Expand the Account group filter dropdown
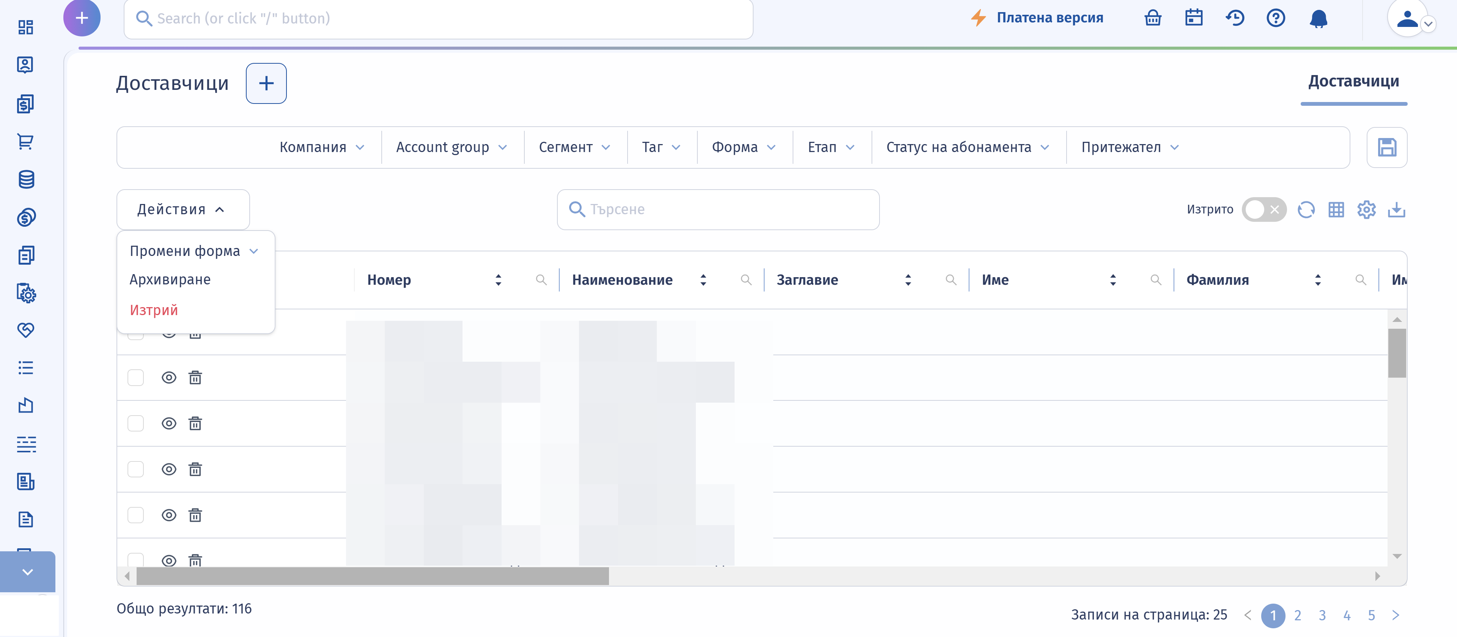 tap(452, 147)
